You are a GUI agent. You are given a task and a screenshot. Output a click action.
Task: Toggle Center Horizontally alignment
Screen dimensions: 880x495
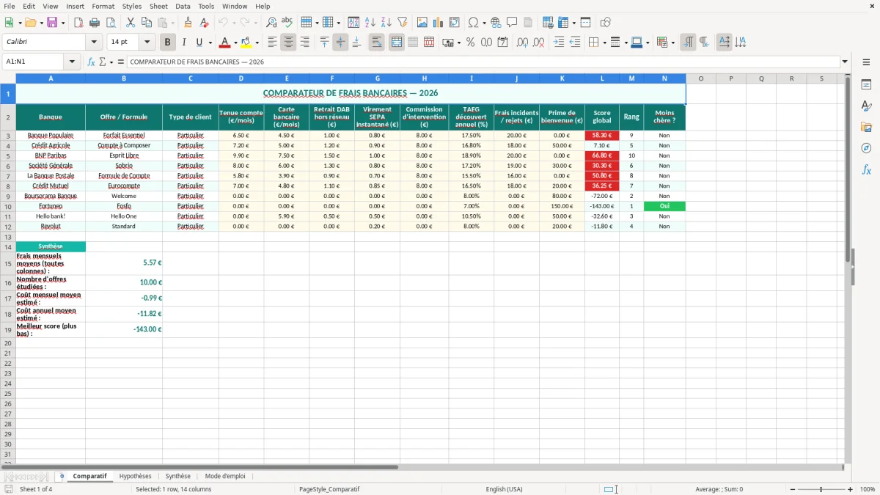point(288,43)
